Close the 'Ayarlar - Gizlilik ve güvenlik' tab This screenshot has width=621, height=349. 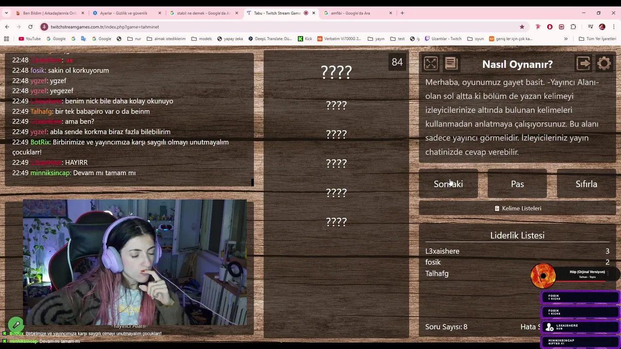point(160,13)
